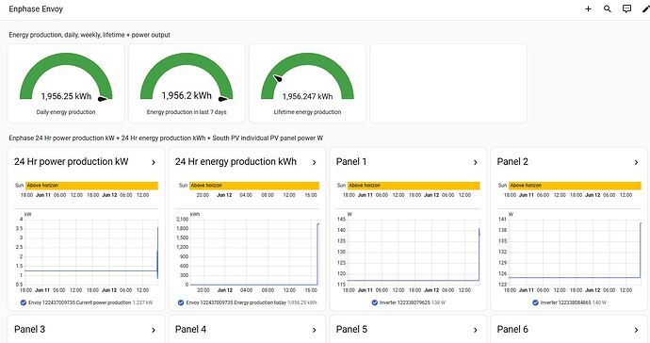Toggle Inverter 122338084865 legend checkbox
The height and width of the screenshot is (343, 650).
click(536, 302)
